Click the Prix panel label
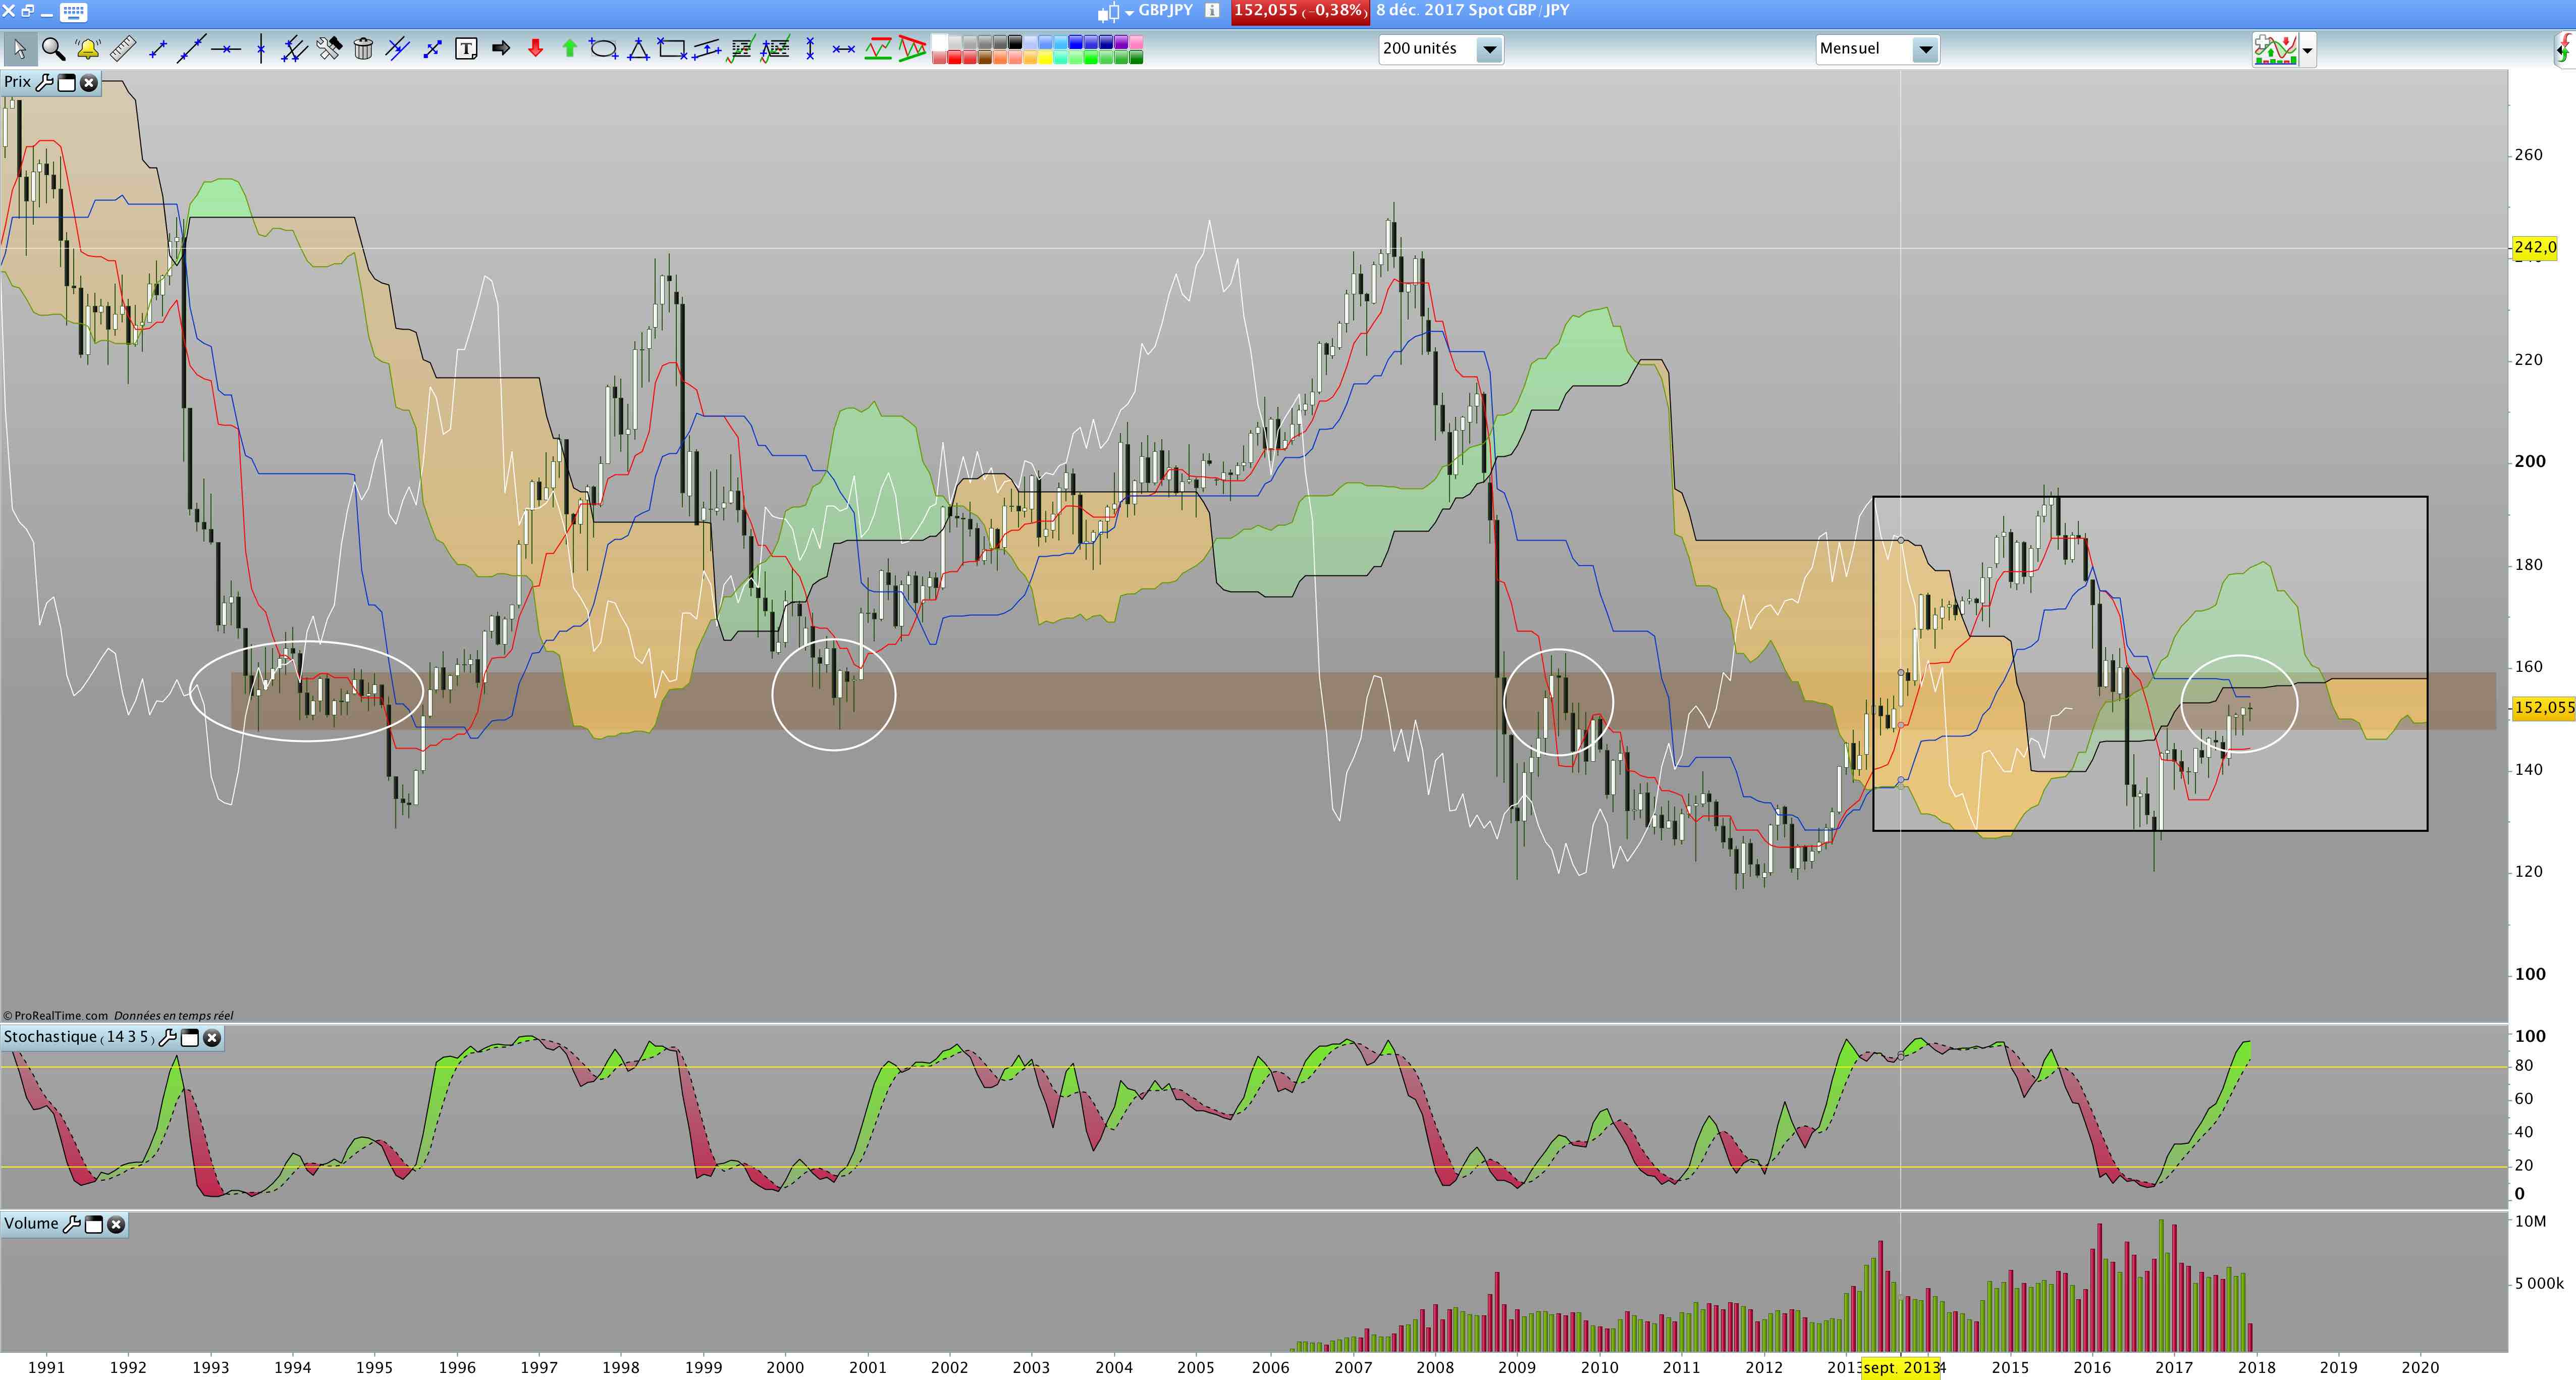 pos(17,82)
